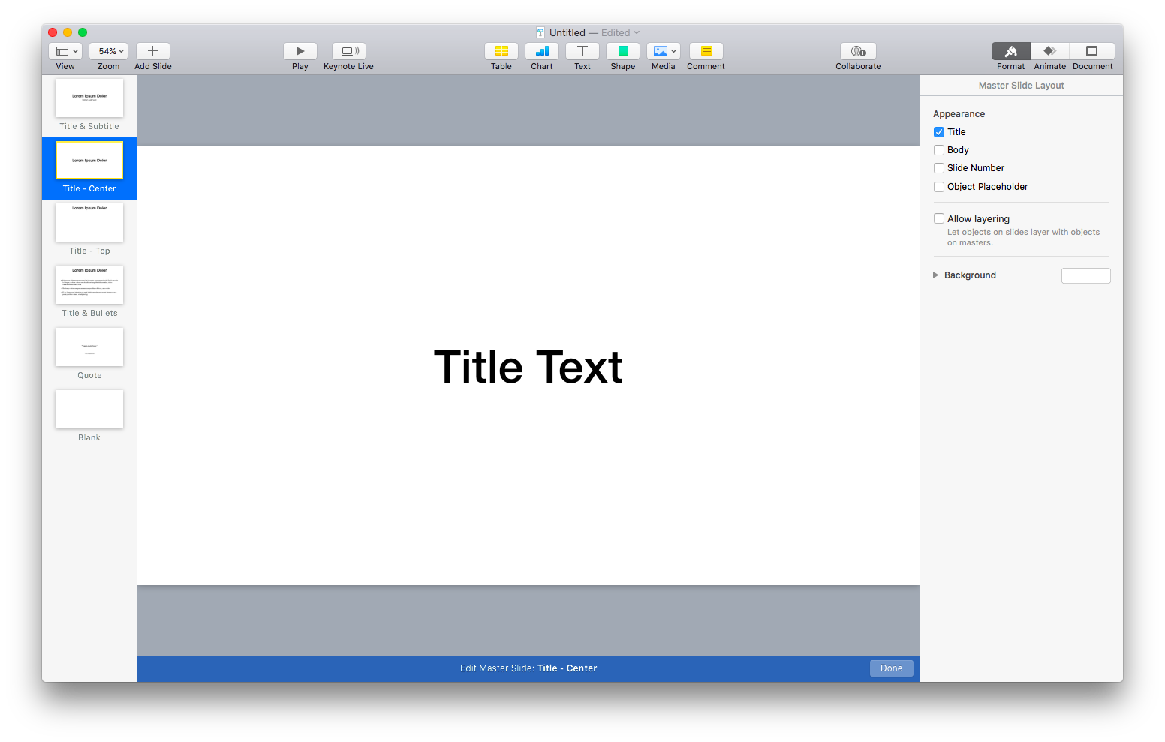This screenshot has height=742, width=1165.
Task: Select the Title - Top master thumbnail
Action: 89,223
